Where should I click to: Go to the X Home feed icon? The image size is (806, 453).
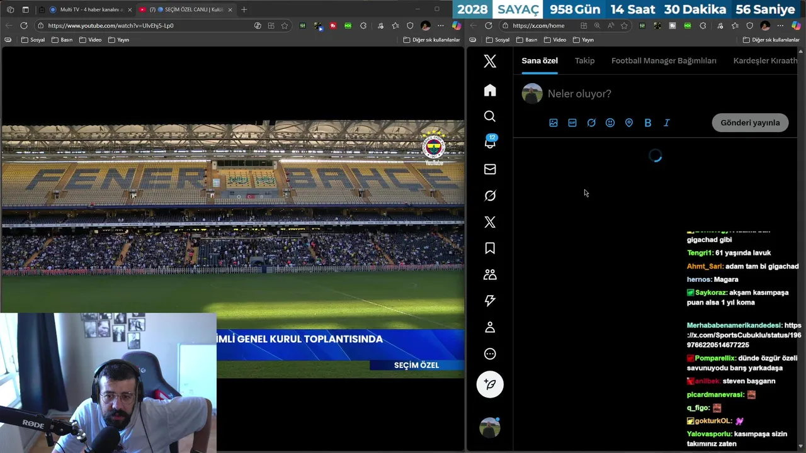point(490,90)
